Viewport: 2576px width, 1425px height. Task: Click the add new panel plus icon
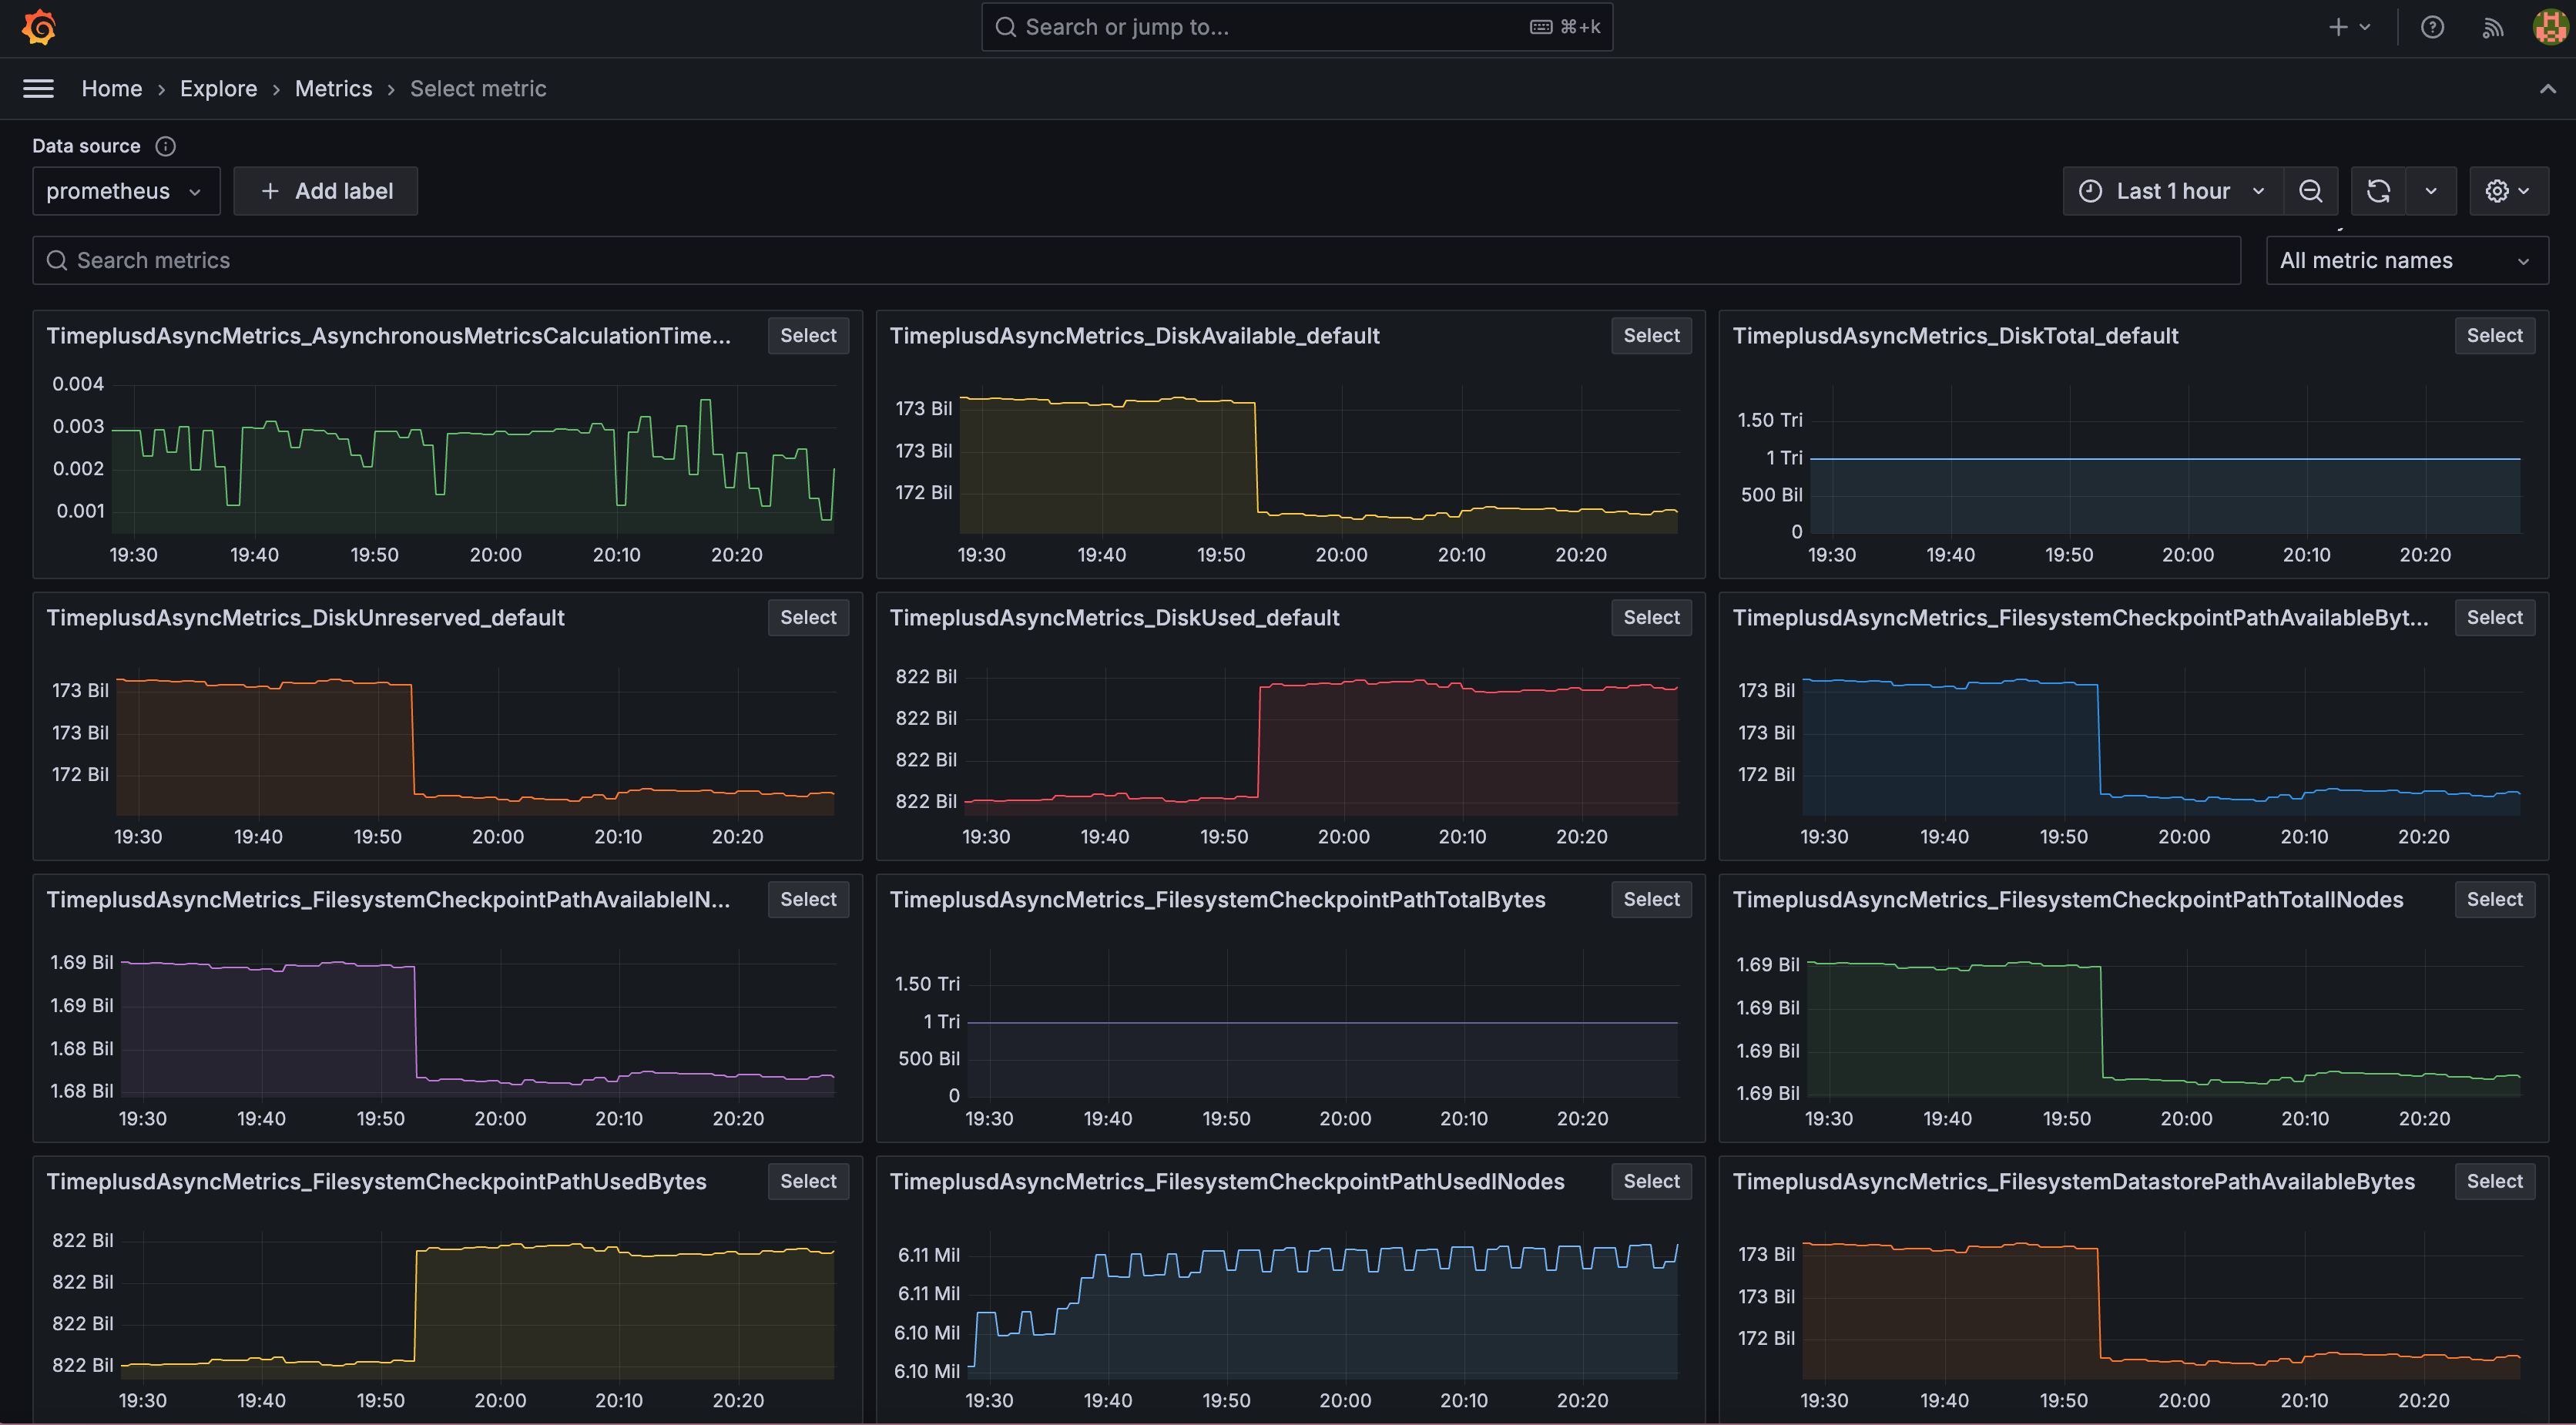(2336, 25)
